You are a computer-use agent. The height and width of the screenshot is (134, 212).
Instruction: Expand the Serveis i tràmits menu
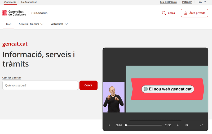click(31, 24)
